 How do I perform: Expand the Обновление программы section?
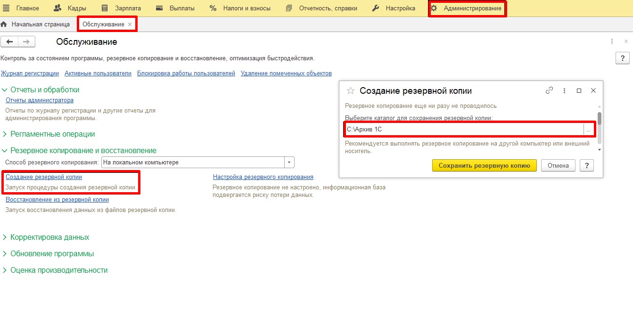click(5, 253)
